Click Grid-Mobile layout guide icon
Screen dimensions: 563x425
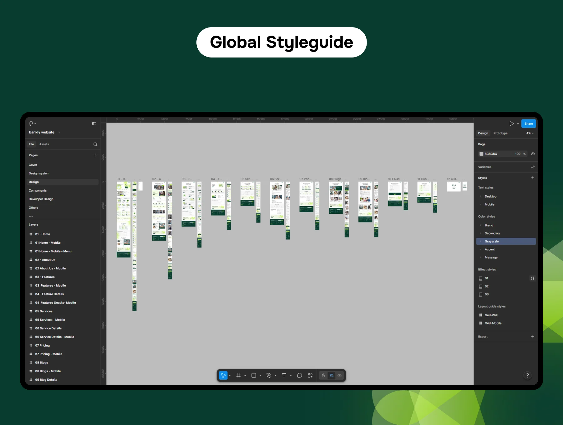click(x=480, y=323)
